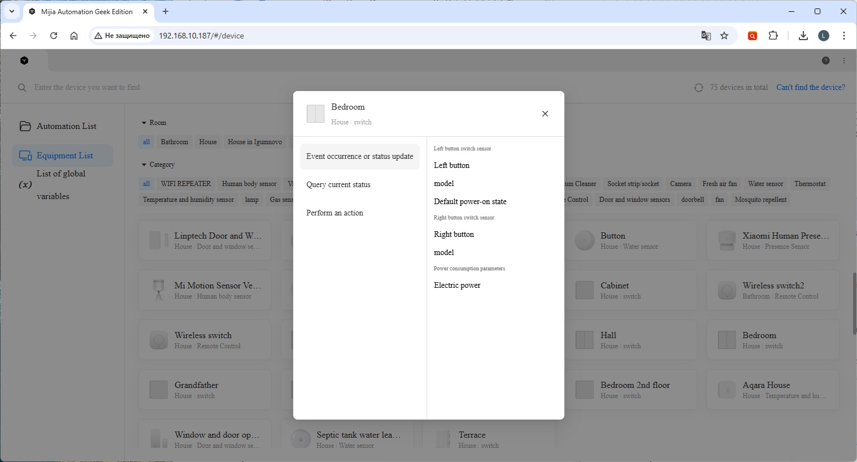Filter category Human body sensor
Screen dimensions: 857x462
[x=249, y=184]
